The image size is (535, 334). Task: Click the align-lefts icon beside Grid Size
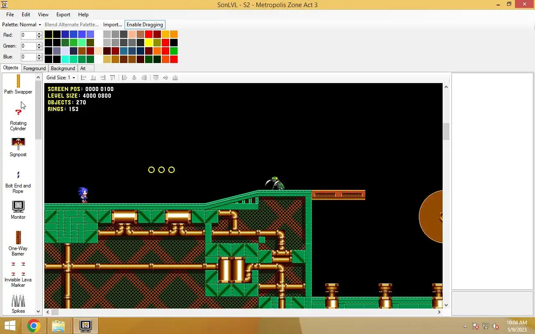pyautogui.click(x=84, y=78)
